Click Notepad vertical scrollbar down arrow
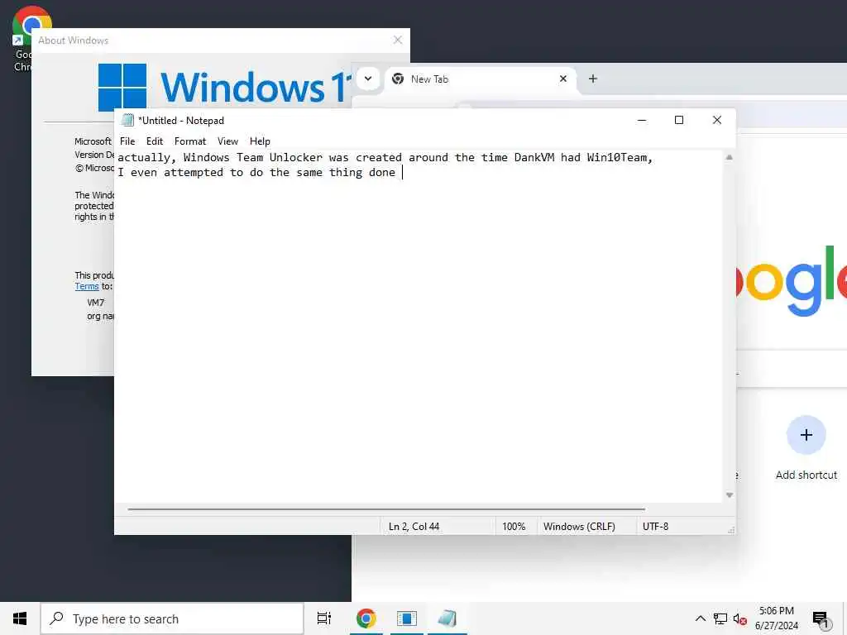The width and height of the screenshot is (847, 635). click(730, 494)
